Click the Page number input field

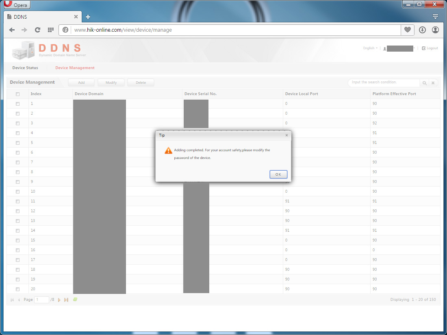41,300
